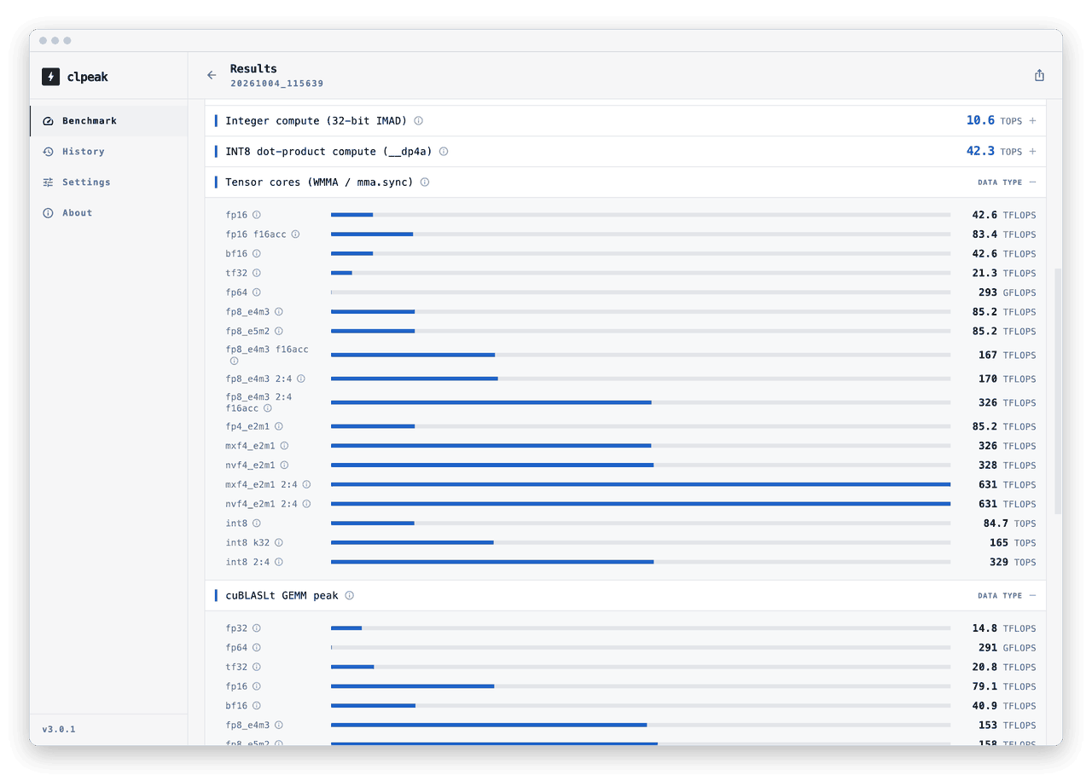The width and height of the screenshot is (1092, 775).
Task: Click the run ID 20261004_115639
Action: 276,84
